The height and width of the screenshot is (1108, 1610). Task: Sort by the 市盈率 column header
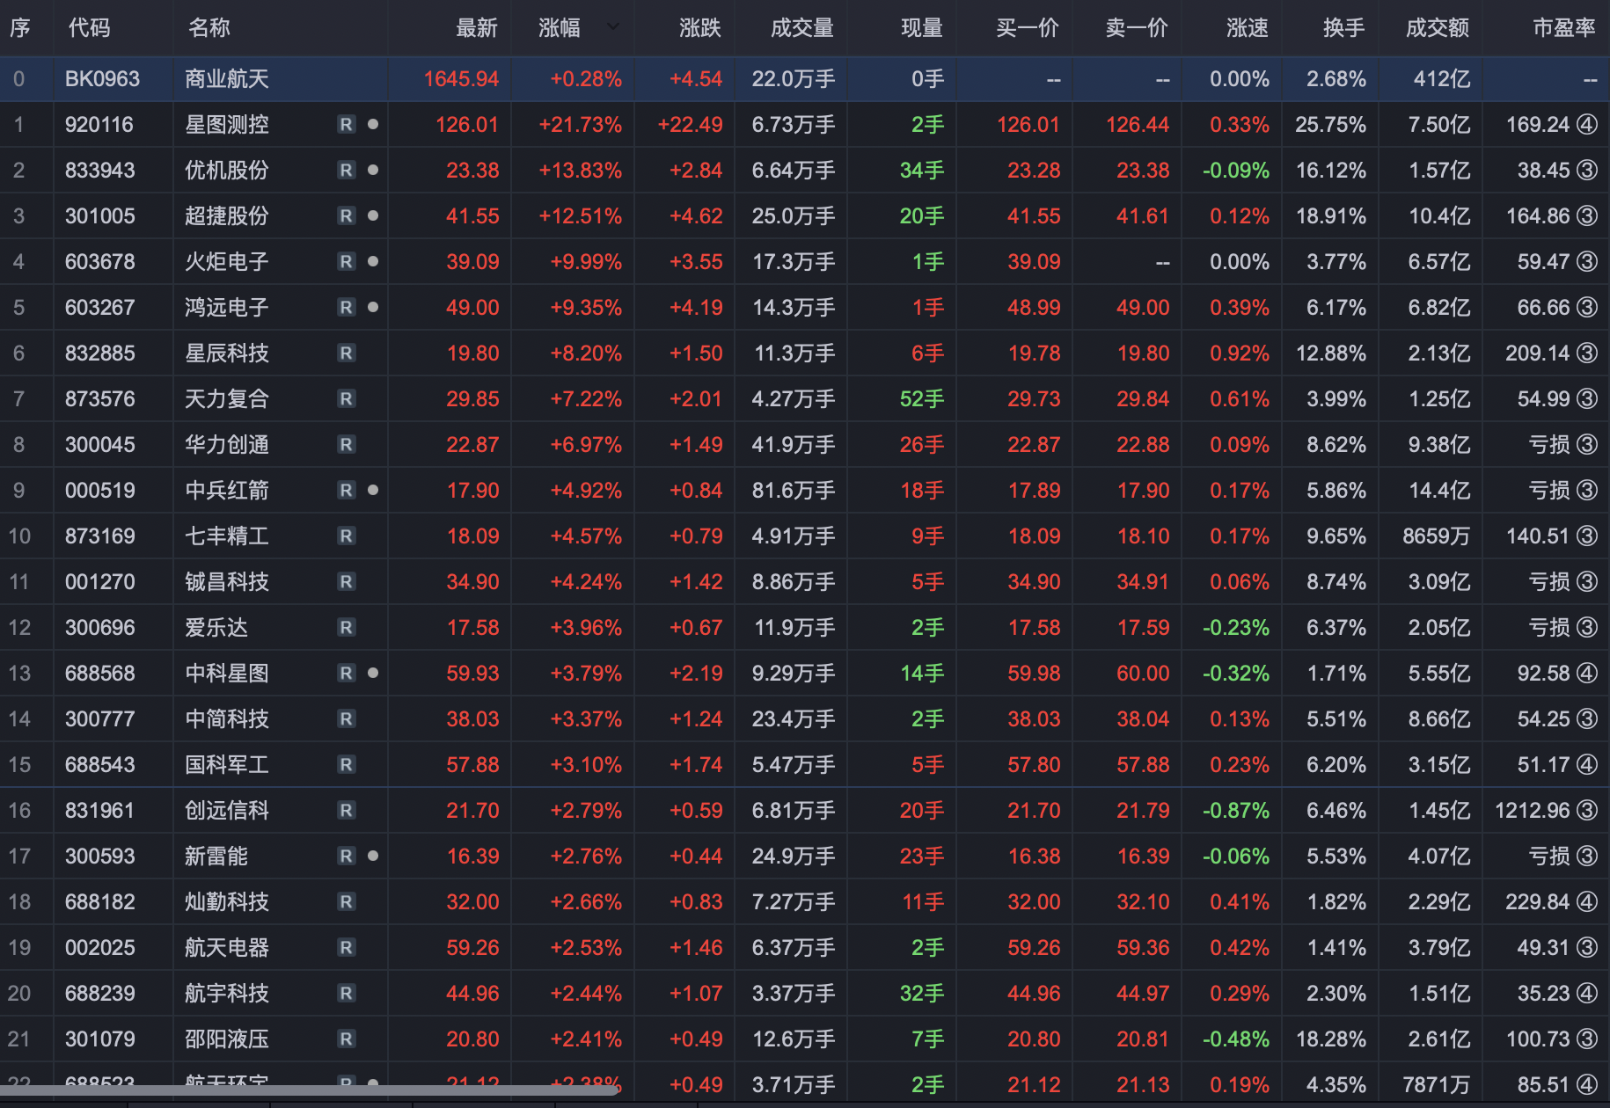click(x=1563, y=28)
